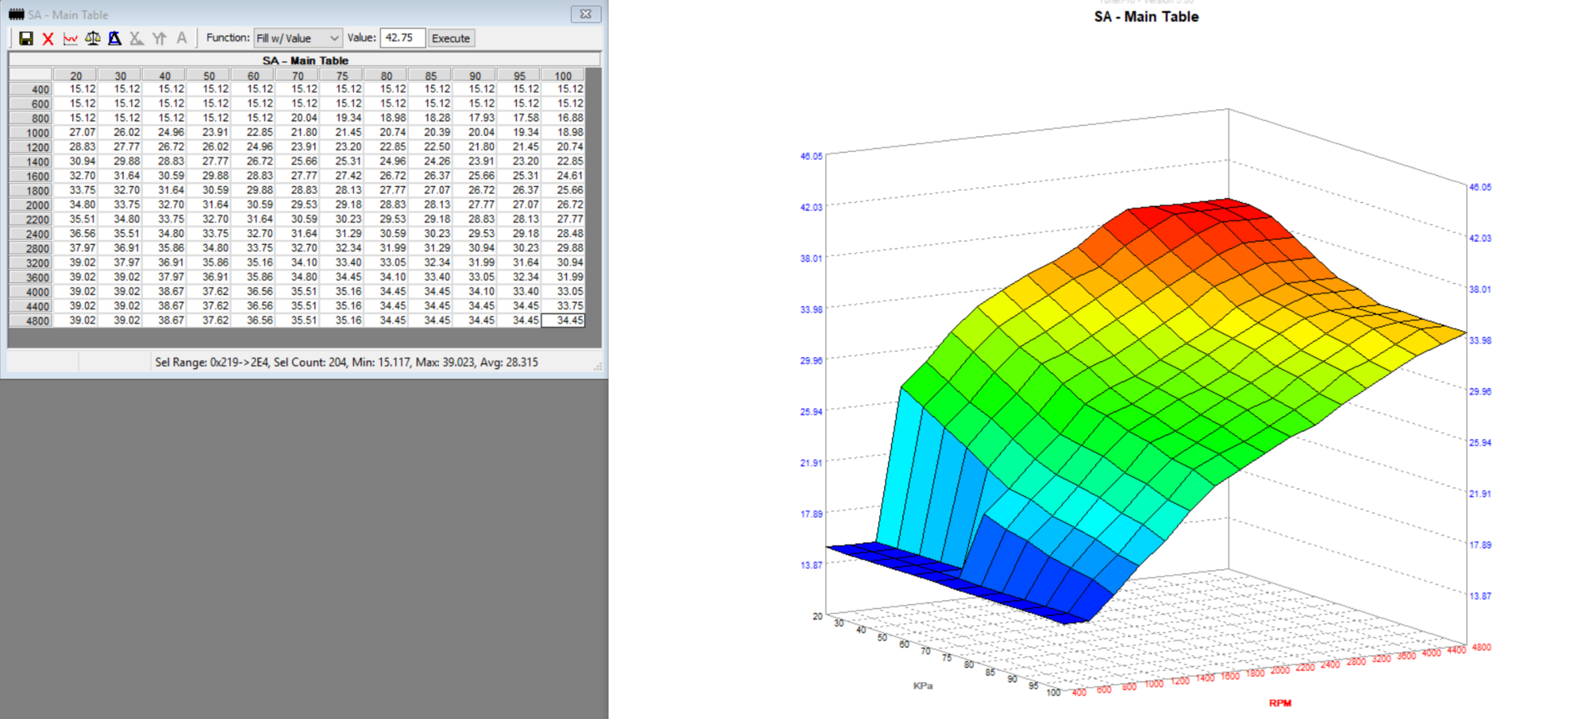The height and width of the screenshot is (719, 1590).
Task: Click the SA – Main Table grid title bar
Action: pyautogui.click(x=305, y=60)
